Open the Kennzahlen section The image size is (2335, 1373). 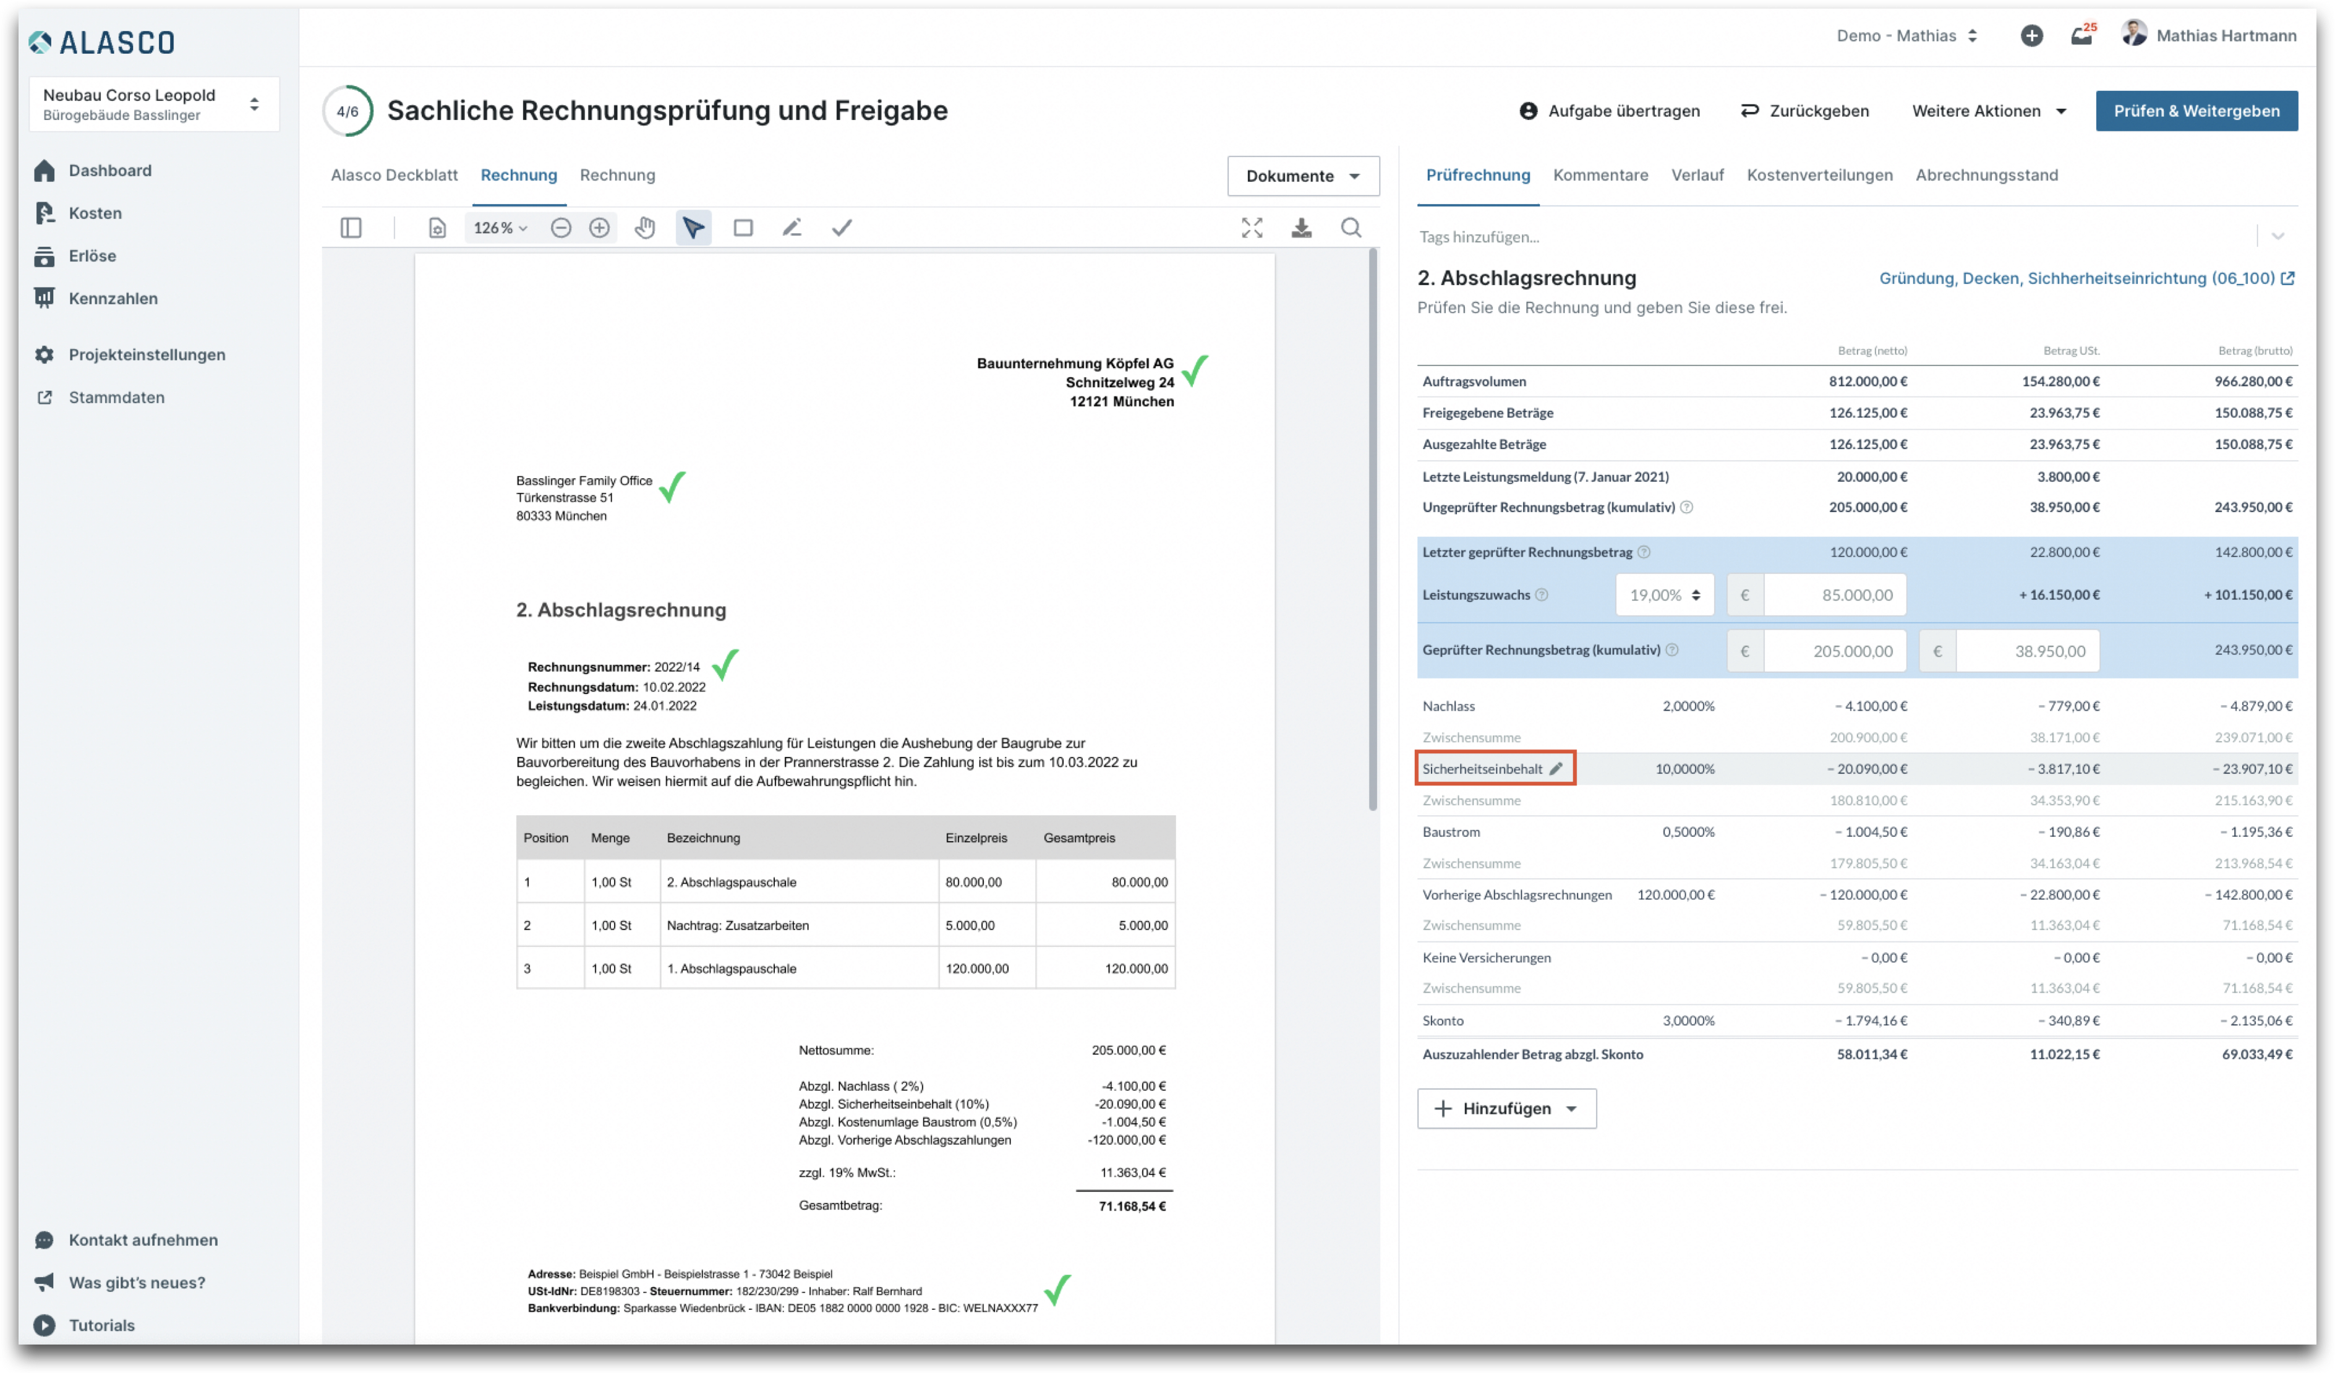(x=95, y=298)
